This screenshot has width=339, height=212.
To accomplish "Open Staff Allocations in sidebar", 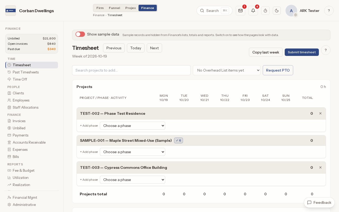I will (x=32, y=107).
